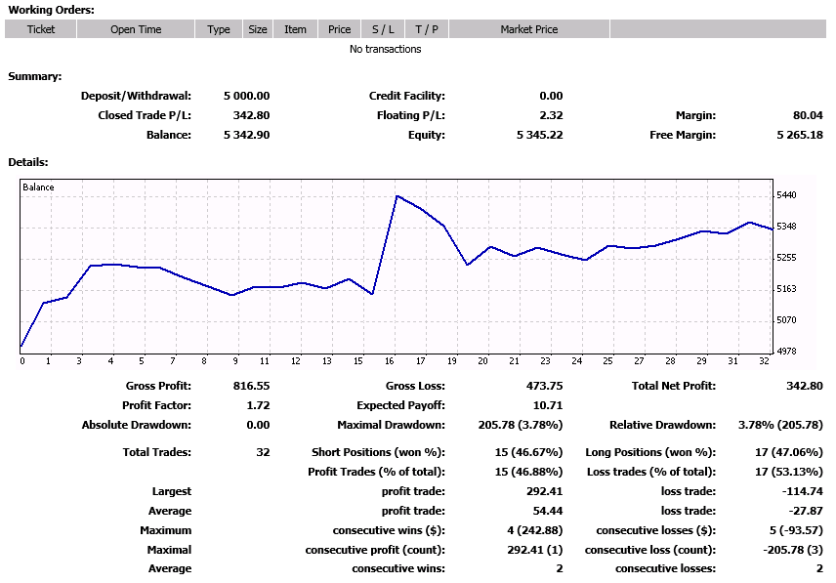Click the Size column header

[258, 29]
